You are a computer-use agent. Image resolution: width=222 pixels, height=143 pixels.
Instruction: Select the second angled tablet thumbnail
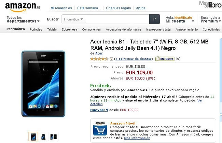click(x=43, y=137)
